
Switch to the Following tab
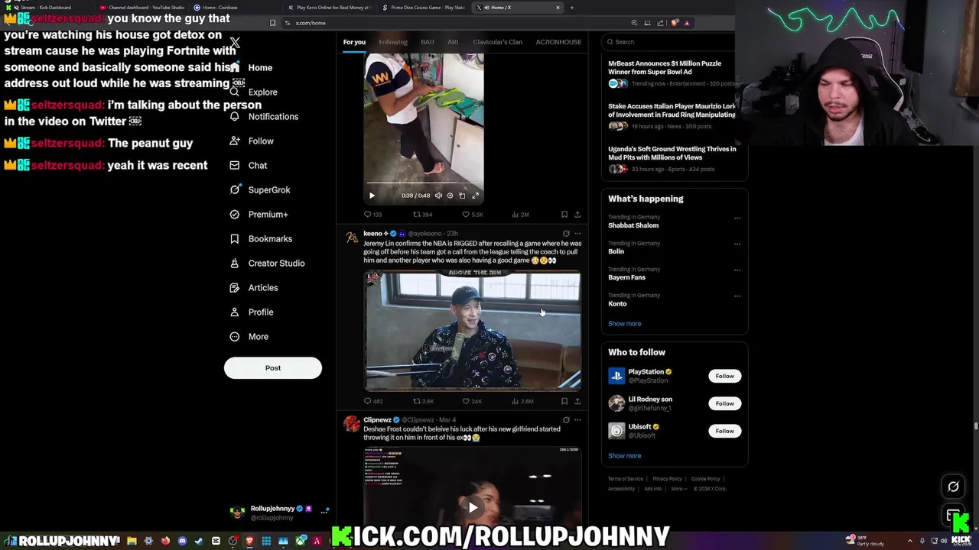click(x=393, y=42)
